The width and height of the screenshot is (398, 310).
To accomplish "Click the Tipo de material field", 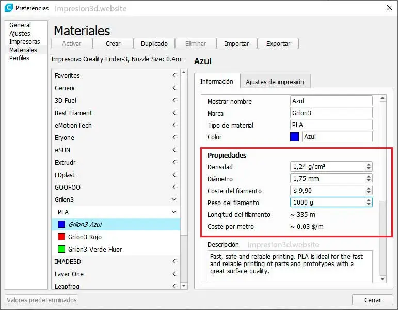I will pos(331,125).
